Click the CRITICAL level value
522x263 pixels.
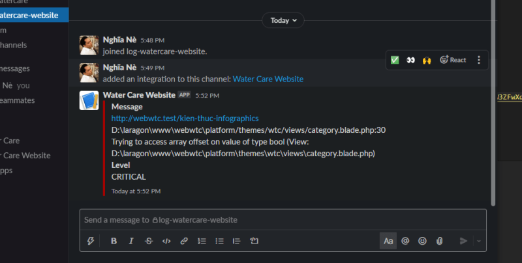[129, 176]
